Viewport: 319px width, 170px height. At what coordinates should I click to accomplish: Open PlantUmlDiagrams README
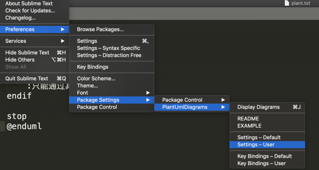(x=248, y=119)
